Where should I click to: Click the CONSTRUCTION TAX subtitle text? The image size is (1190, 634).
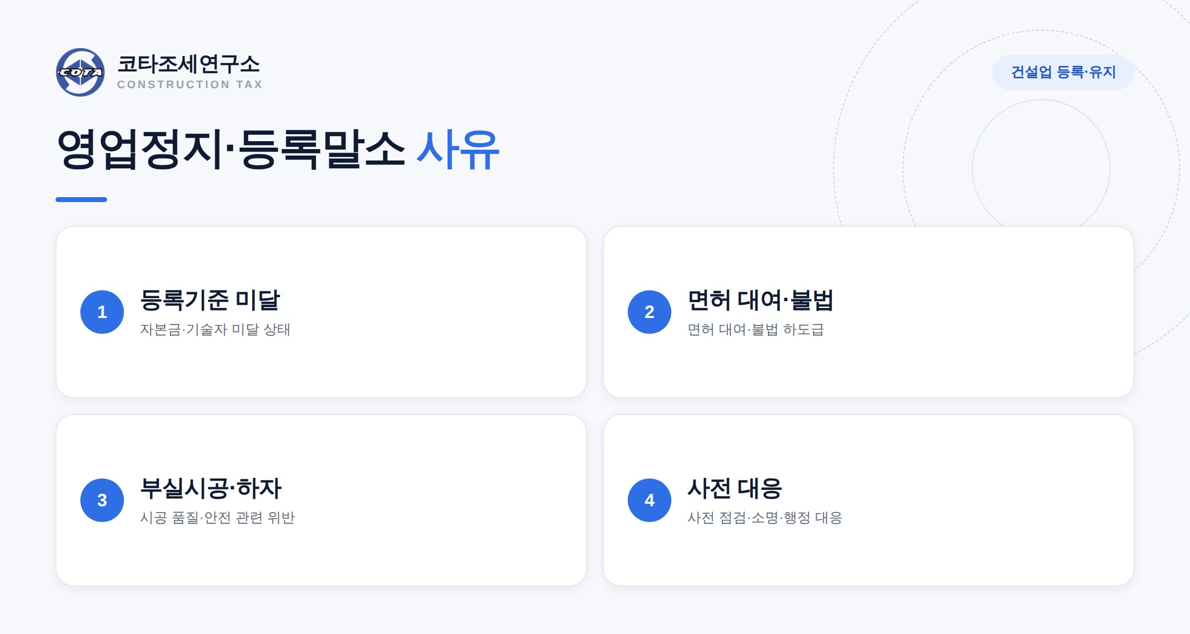pyautogui.click(x=189, y=85)
